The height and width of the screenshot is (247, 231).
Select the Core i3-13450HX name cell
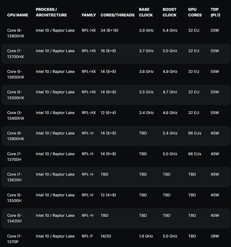click(16, 115)
